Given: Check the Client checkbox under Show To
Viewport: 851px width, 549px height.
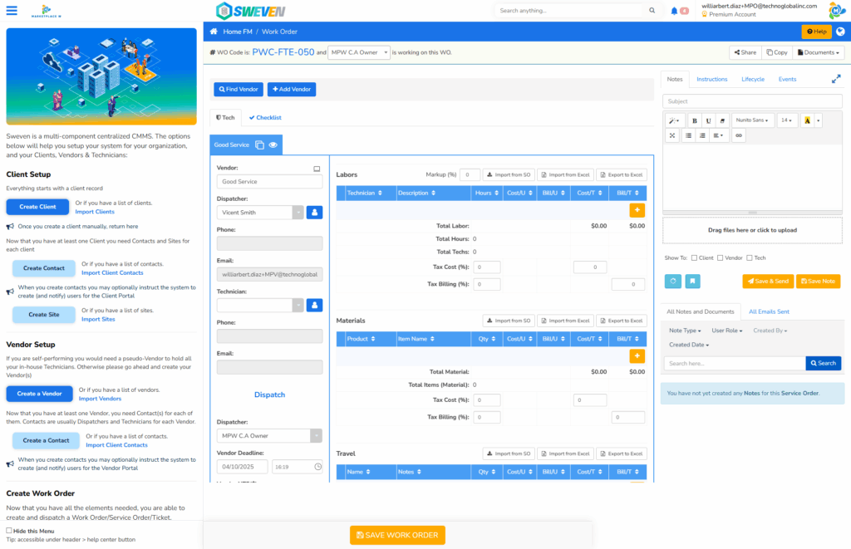Looking at the screenshot, I should pyautogui.click(x=694, y=258).
